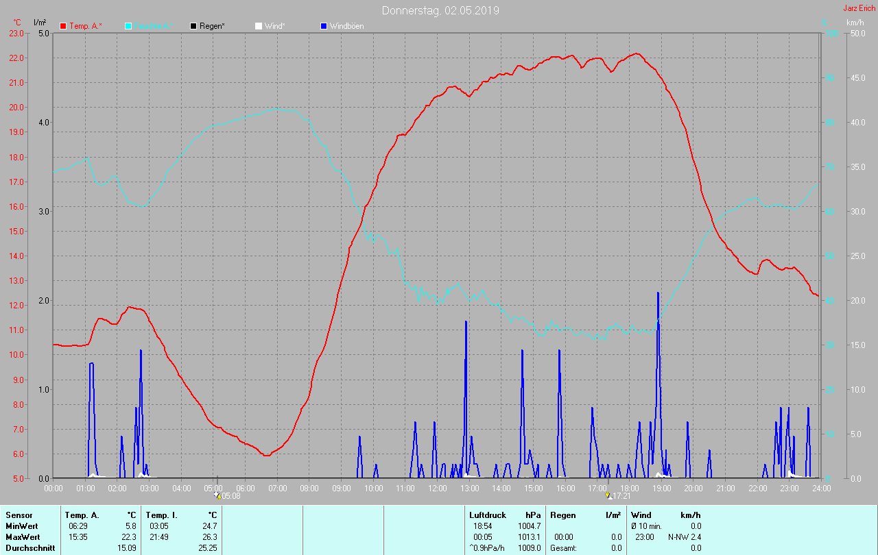Click the 'Temp. I.' column header

click(161, 515)
